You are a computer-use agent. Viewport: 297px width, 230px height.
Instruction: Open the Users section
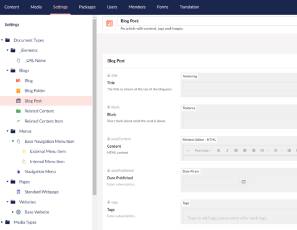tap(112, 7)
